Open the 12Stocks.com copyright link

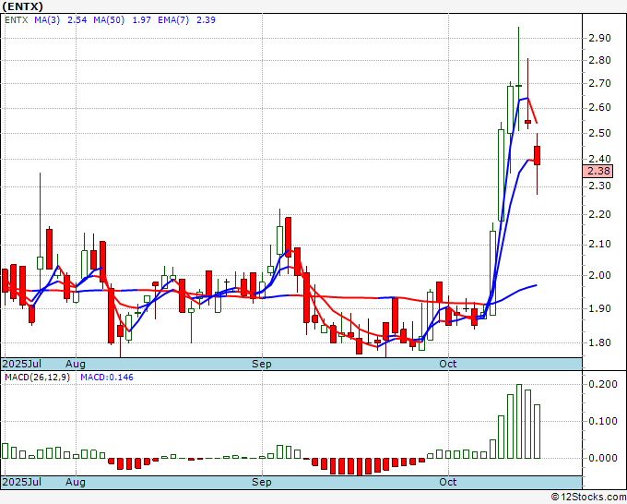pos(588,498)
